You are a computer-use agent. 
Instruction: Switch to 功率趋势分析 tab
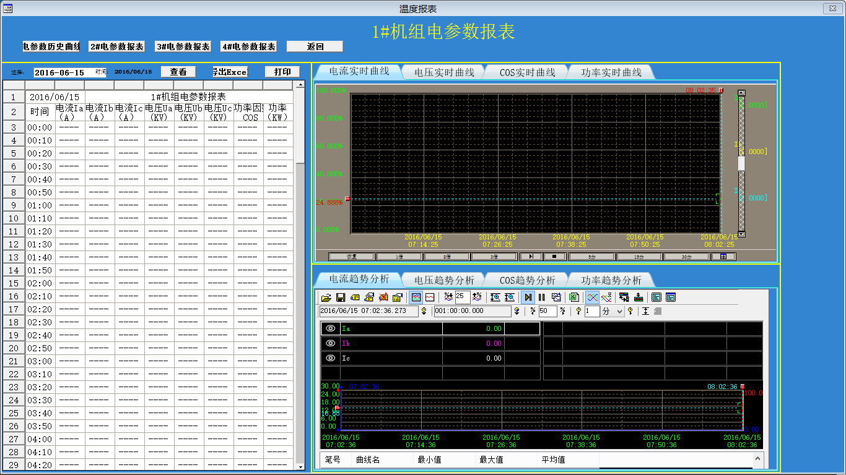tap(610, 280)
